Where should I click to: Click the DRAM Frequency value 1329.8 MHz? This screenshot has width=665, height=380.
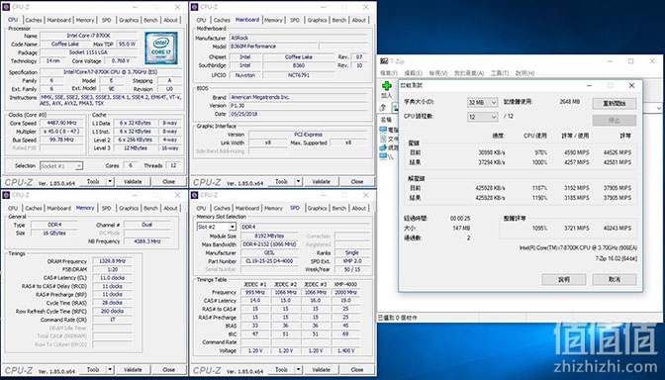112,261
